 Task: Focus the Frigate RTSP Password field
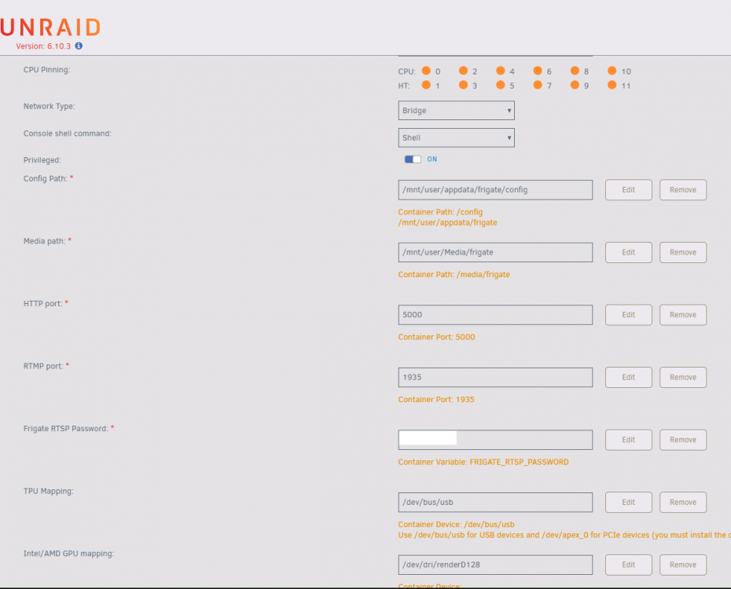click(495, 440)
